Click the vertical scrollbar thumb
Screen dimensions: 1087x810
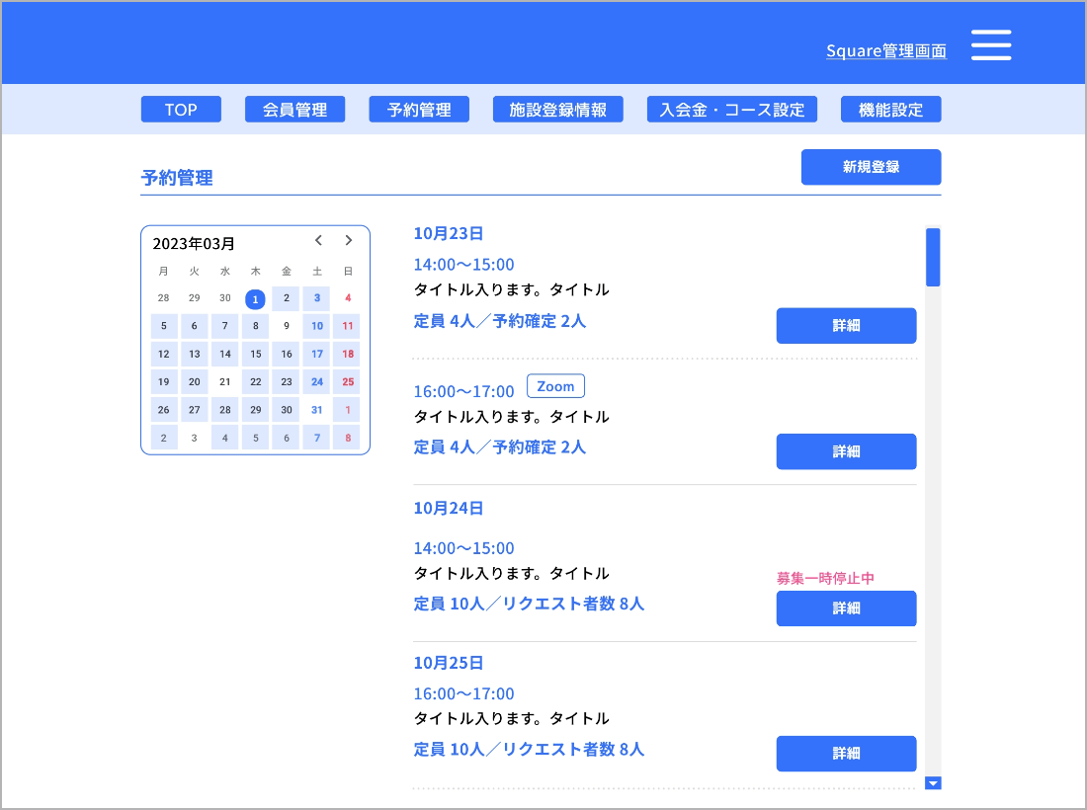pos(933,258)
